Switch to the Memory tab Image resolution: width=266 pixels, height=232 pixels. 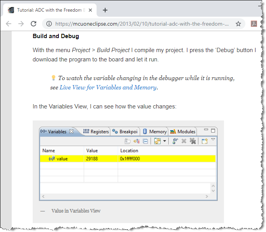[155, 131]
